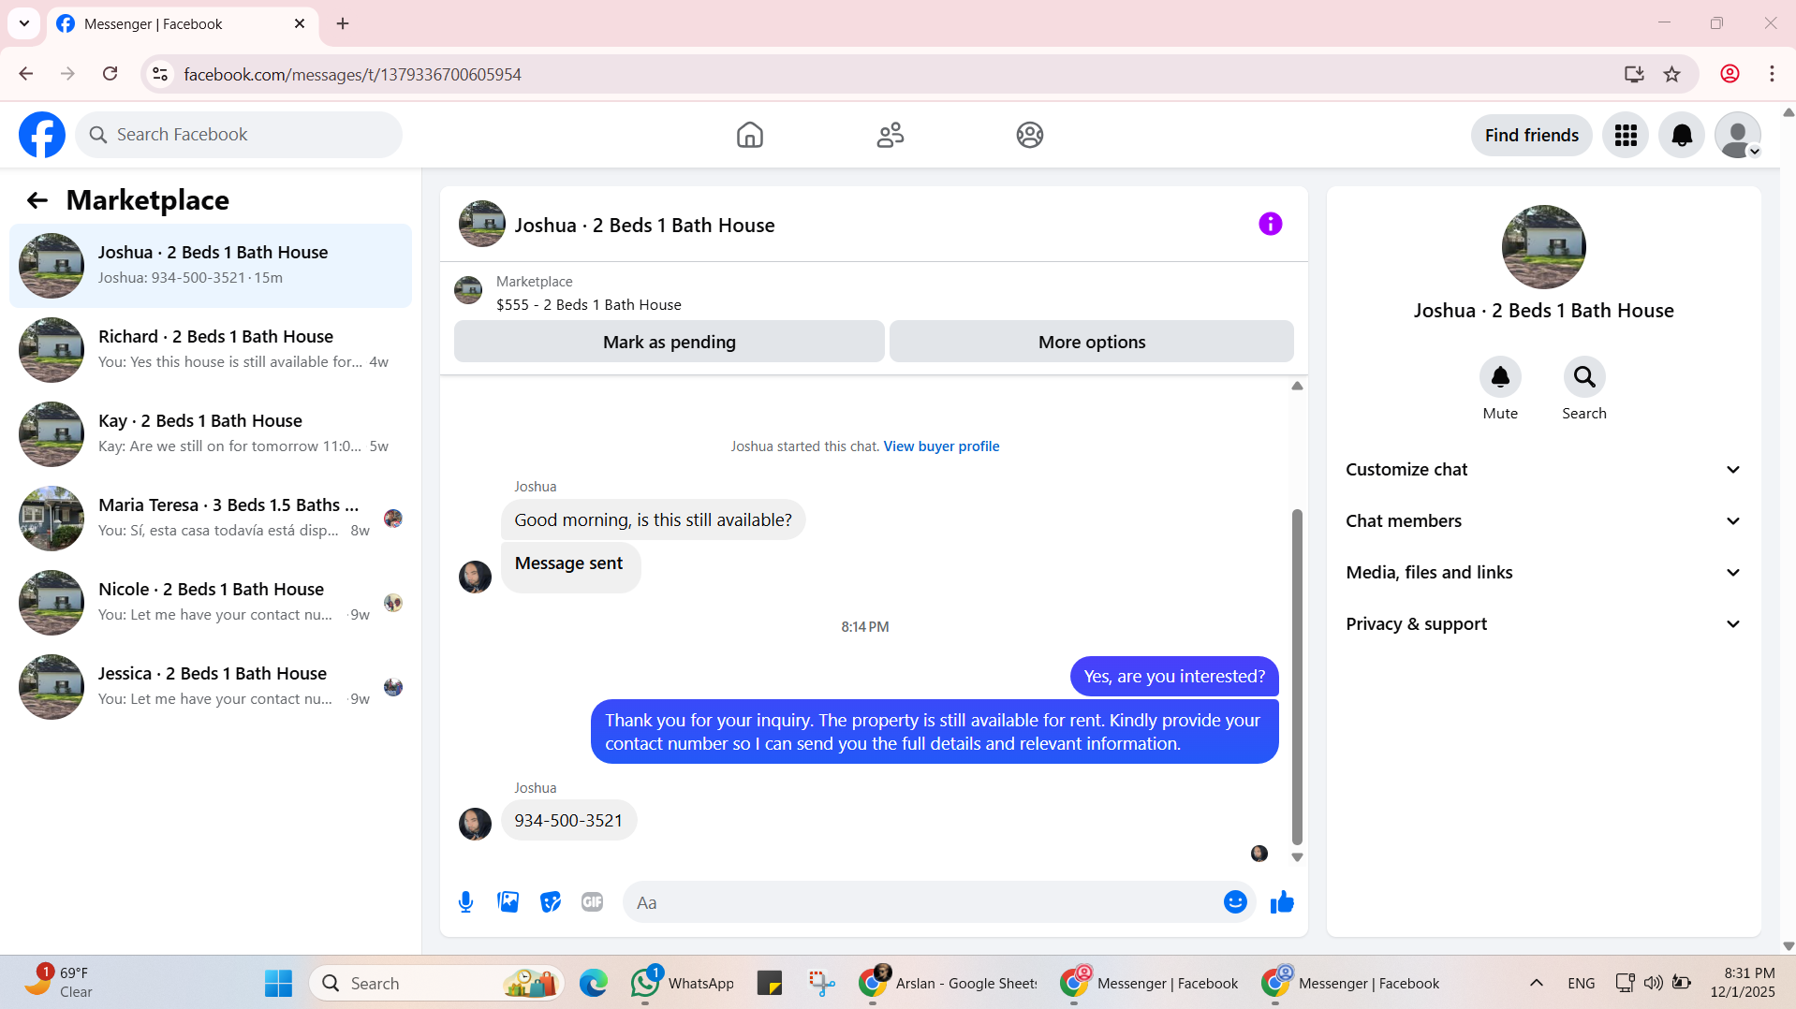1796x1009 pixels.
Task: Open View buyer profile link
Action: pyautogui.click(x=941, y=446)
